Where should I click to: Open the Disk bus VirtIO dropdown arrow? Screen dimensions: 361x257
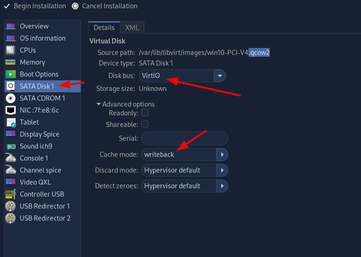click(219, 76)
